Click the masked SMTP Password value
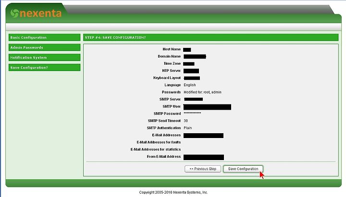The height and width of the screenshot is (197, 346). point(192,113)
